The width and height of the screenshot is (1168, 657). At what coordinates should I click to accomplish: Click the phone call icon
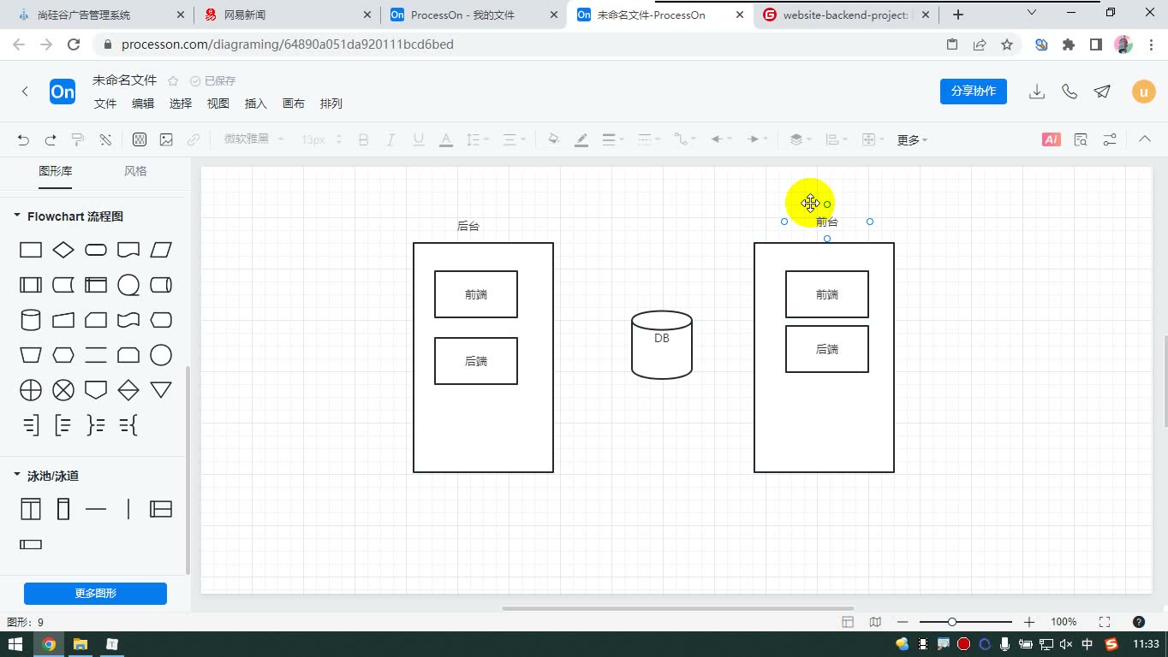1070,92
